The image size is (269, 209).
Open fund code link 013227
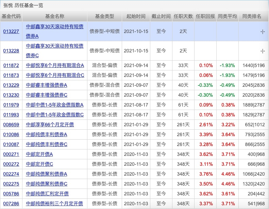11,31
